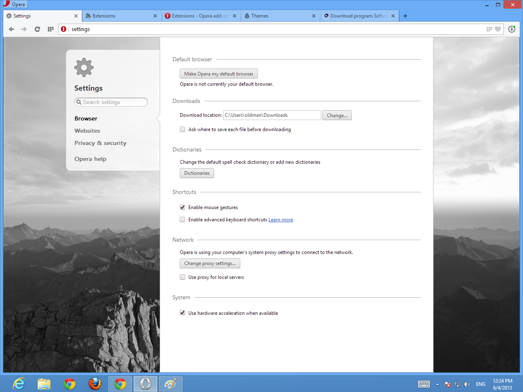
Task: Add page to Speed Dial icon
Action: pos(489,29)
